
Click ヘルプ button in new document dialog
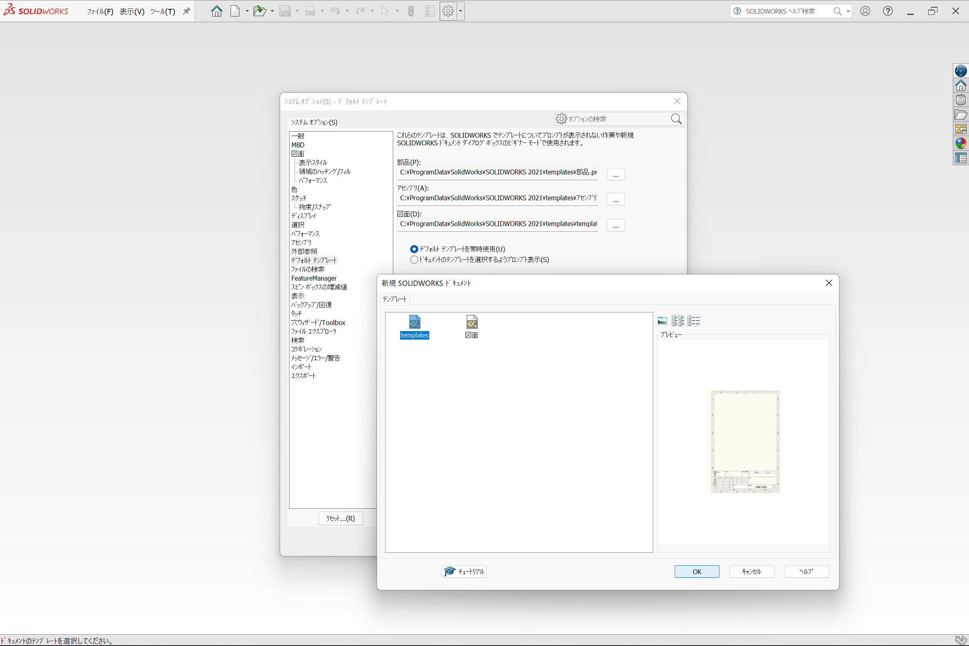[x=806, y=571]
